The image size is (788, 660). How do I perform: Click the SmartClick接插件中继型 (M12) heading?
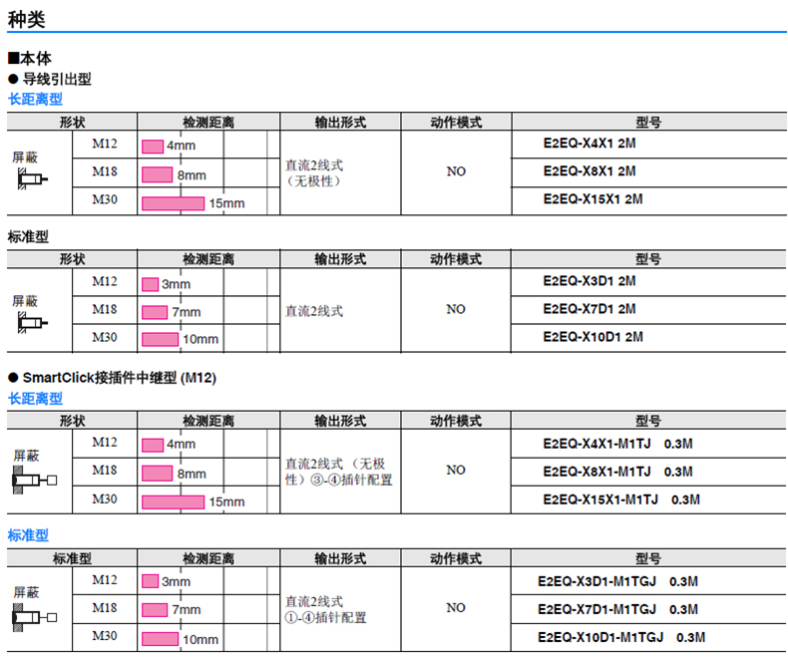[x=119, y=379]
